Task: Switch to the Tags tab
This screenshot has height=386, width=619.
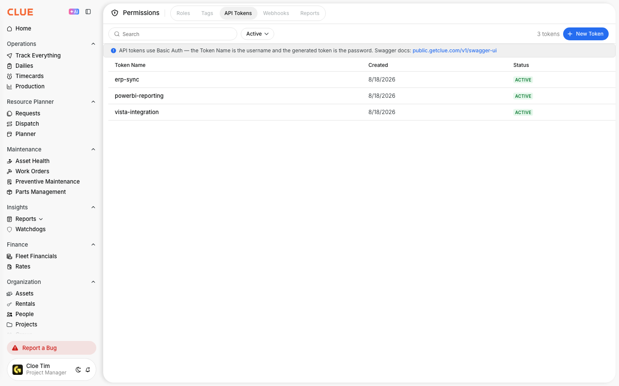Action: coord(207,13)
